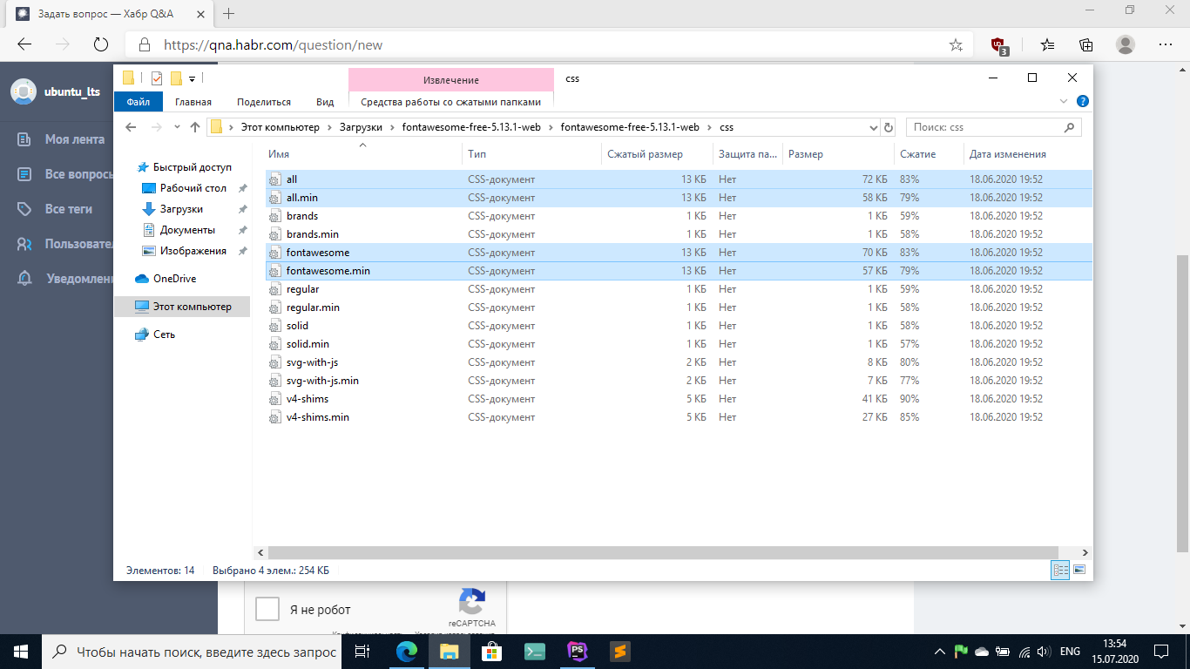The height and width of the screenshot is (669, 1190).
Task: Open the browser favorites list icon
Action: (1048, 44)
